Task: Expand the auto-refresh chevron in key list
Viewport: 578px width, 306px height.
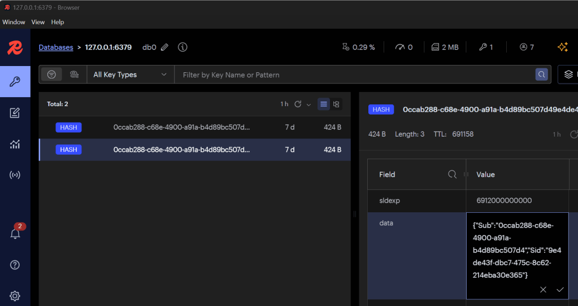Action: (308, 104)
